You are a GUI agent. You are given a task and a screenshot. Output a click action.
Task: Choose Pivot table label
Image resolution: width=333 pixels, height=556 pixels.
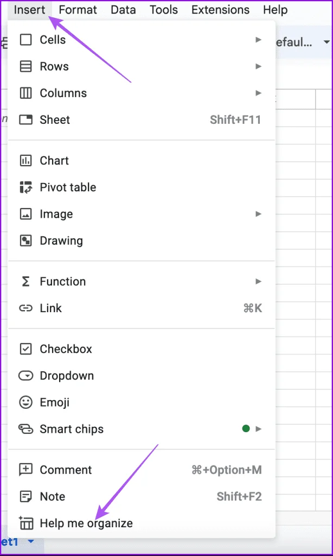coord(68,187)
